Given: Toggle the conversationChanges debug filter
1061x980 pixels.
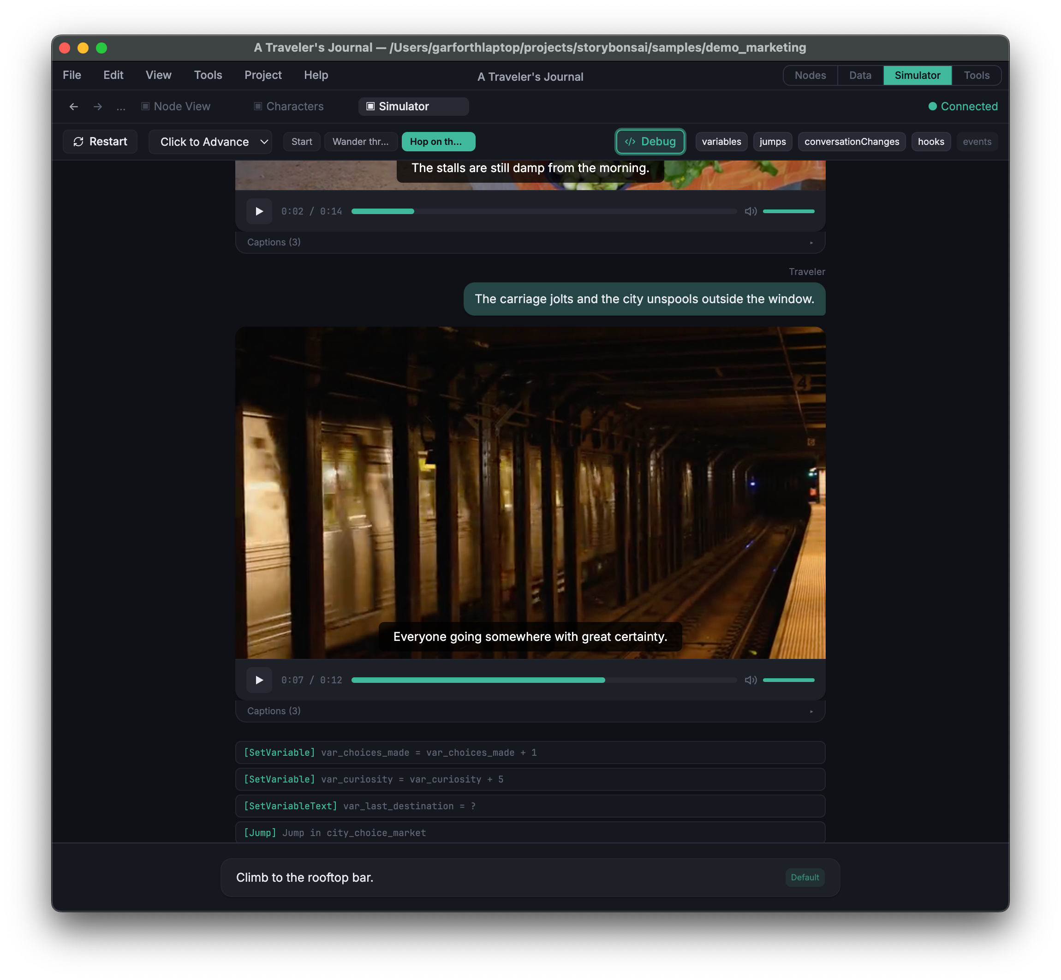Looking at the screenshot, I should 852,142.
